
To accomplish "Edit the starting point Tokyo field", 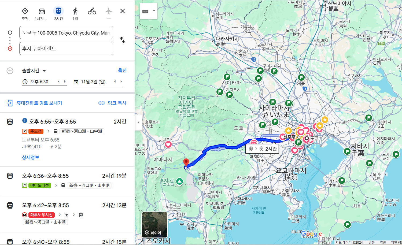I will pyautogui.click(x=66, y=32).
